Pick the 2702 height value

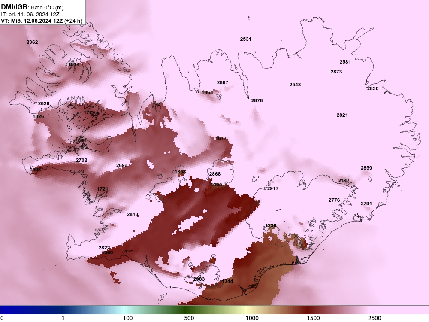point(82,160)
